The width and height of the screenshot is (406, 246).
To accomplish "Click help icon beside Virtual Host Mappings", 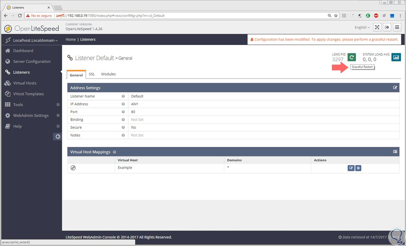I will click(x=114, y=152).
